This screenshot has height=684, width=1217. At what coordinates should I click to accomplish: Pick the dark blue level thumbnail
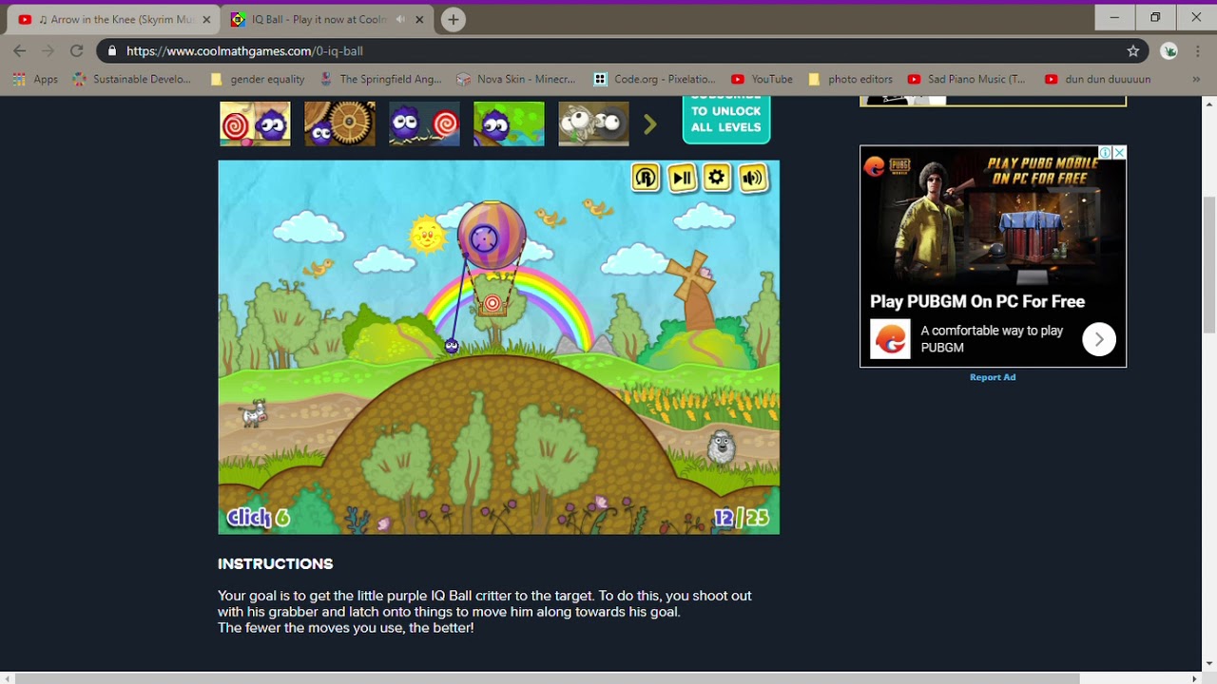(x=424, y=123)
